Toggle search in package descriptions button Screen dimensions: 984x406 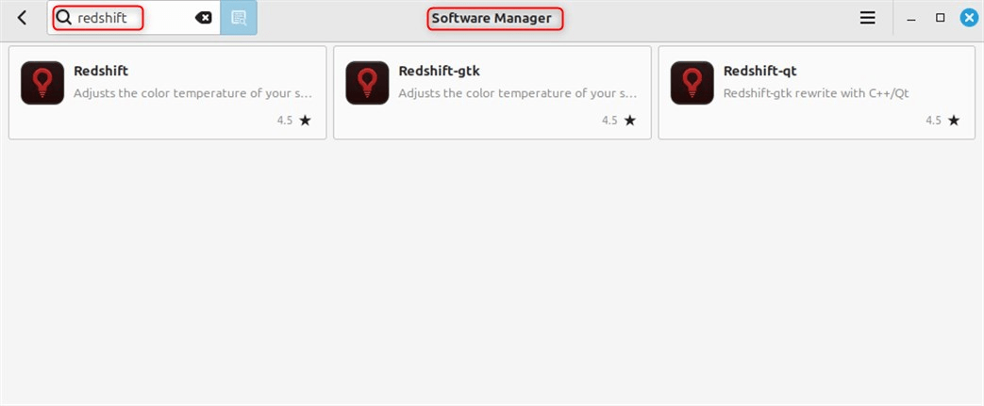coord(239,18)
